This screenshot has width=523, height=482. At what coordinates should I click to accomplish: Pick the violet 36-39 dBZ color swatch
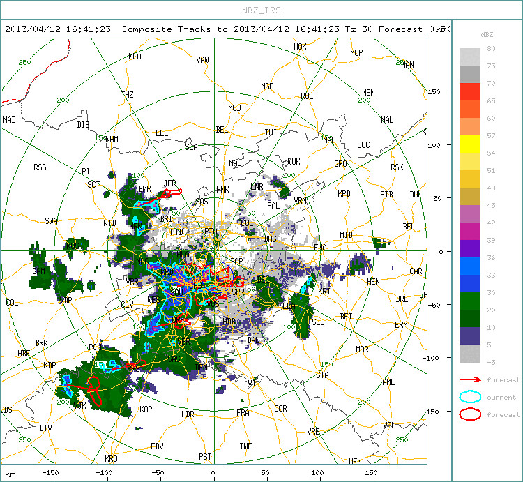pyautogui.click(x=469, y=248)
